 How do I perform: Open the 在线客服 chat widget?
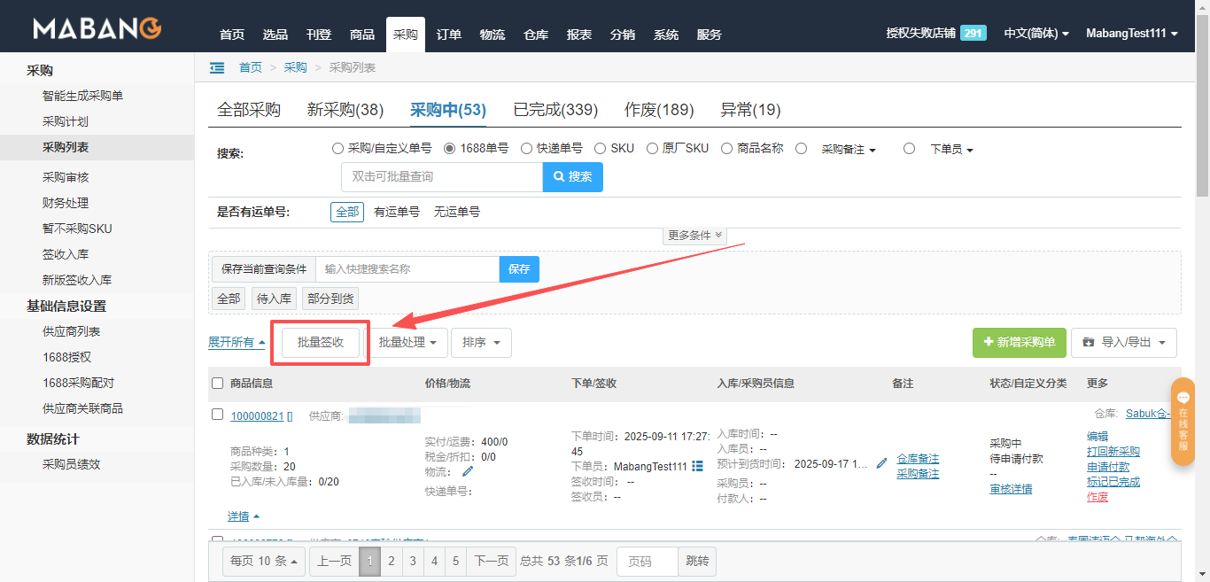[1183, 422]
